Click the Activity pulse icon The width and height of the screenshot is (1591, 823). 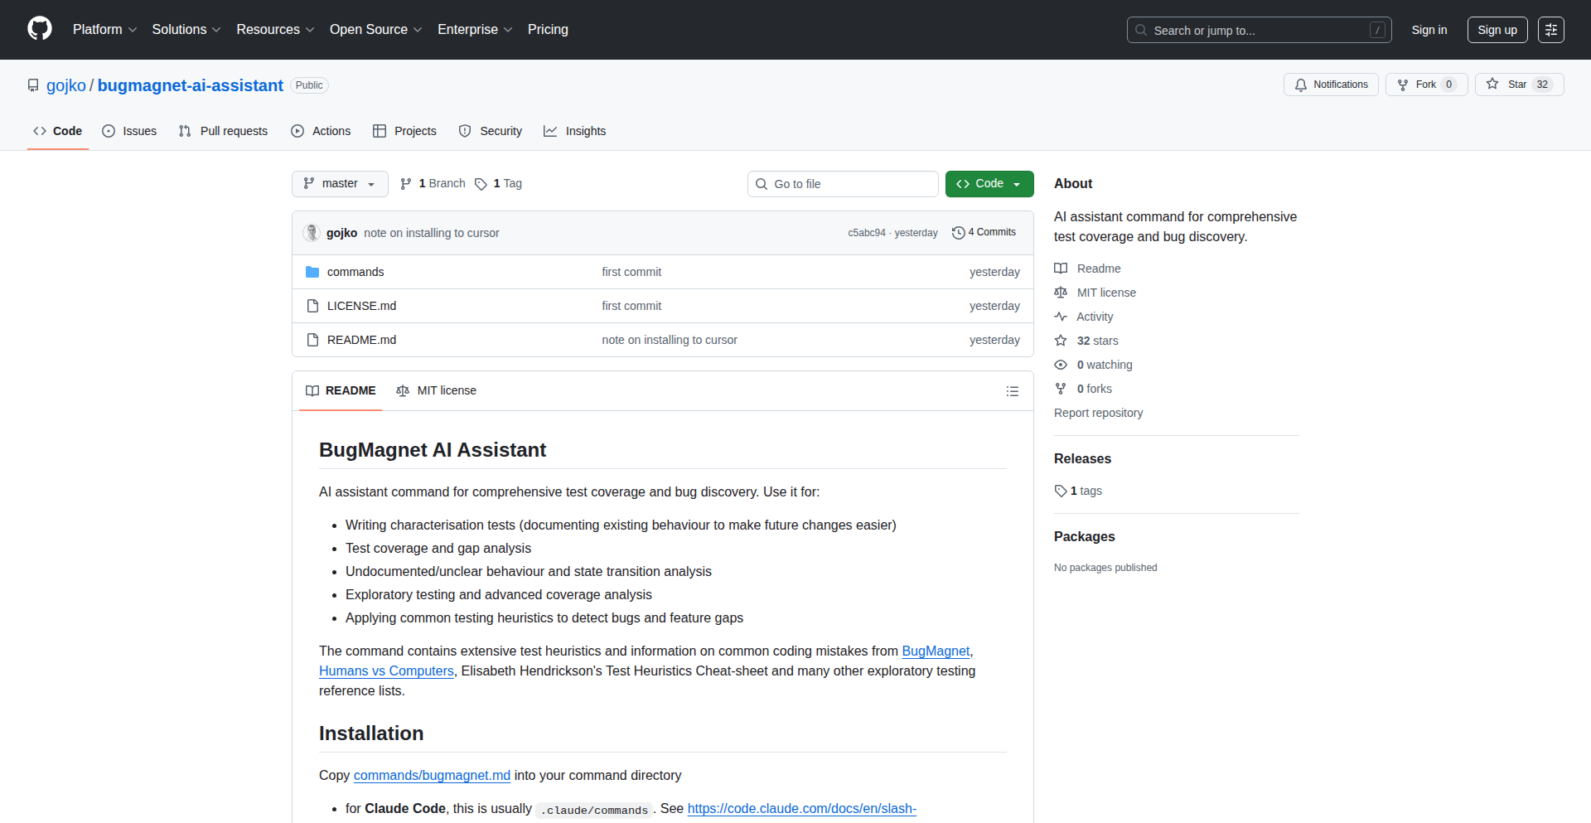tap(1061, 316)
